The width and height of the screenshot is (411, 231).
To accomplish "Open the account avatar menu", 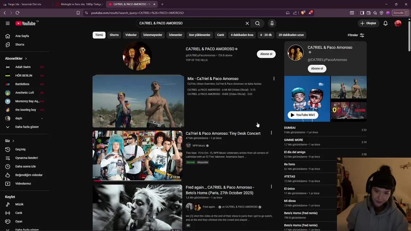I will (x=398, y=23).
